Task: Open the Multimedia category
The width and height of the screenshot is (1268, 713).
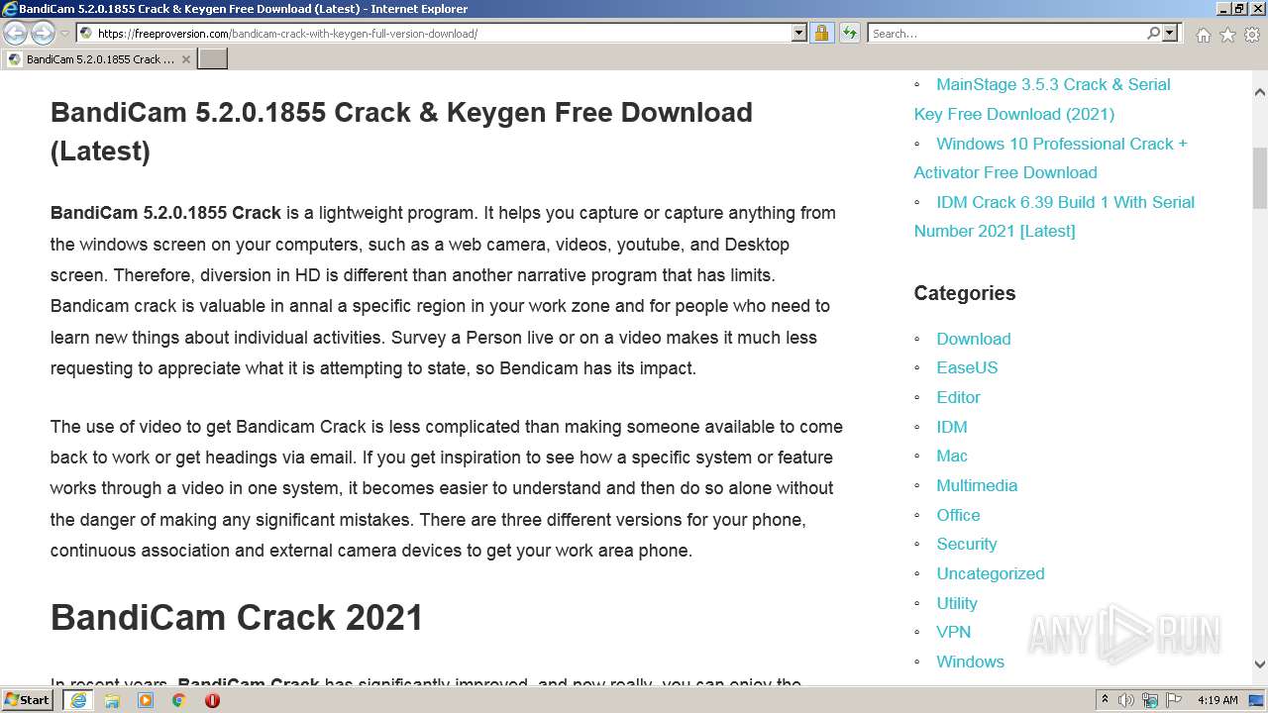Action: click(x=977, y=485)
